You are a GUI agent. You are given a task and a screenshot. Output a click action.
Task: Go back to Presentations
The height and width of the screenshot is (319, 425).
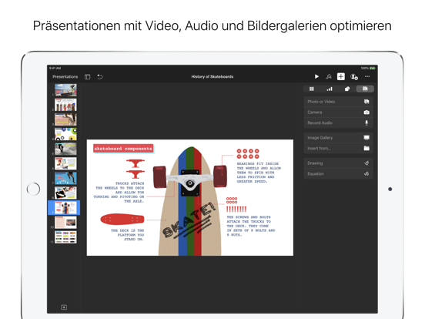tap(65, 77)
